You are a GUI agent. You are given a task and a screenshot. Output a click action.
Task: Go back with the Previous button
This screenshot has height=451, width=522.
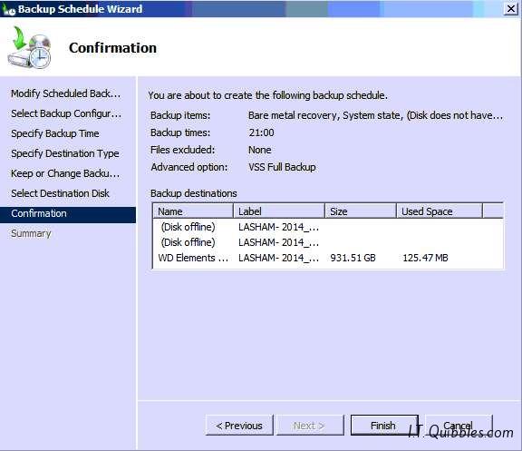239,426
